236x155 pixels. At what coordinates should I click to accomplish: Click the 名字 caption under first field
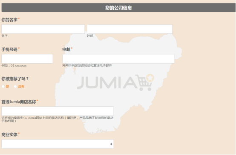point(5,36)
